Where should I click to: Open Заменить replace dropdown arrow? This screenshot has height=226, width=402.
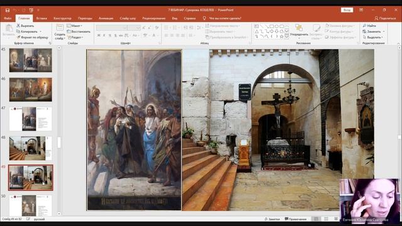pyautogui.click(x=384, y=31)
